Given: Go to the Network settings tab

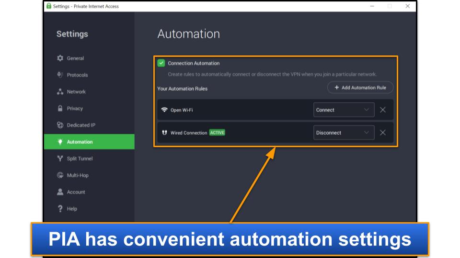Looking at the screenshot, I should tap(89, 92).
